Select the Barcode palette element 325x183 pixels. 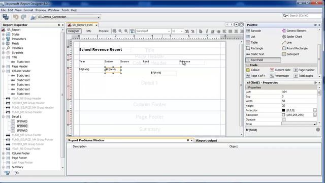coord(253,30)
